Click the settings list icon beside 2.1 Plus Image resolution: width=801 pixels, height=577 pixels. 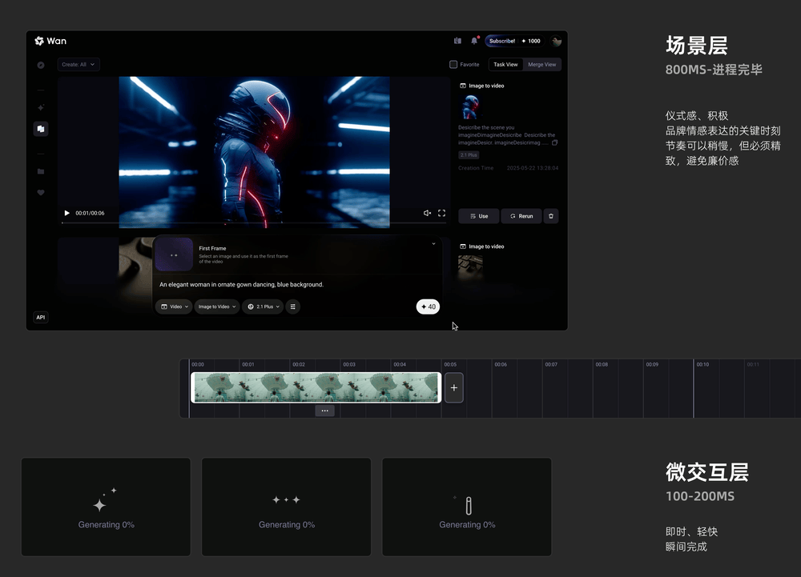coord(292,307)
